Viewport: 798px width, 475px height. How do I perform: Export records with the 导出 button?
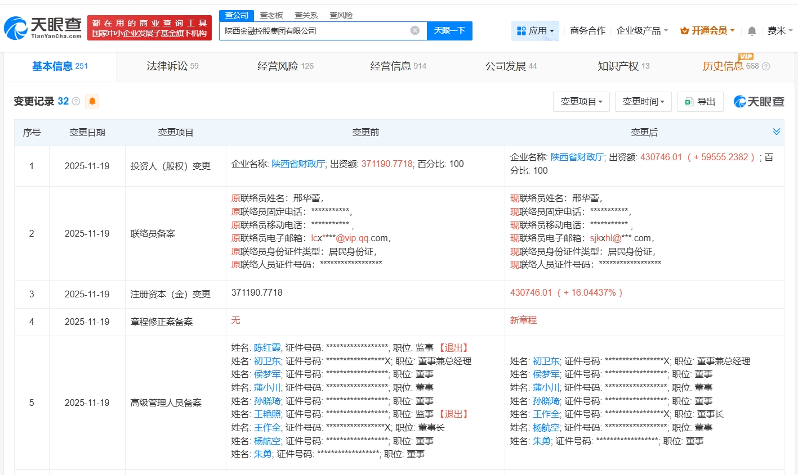click(700, 102)
